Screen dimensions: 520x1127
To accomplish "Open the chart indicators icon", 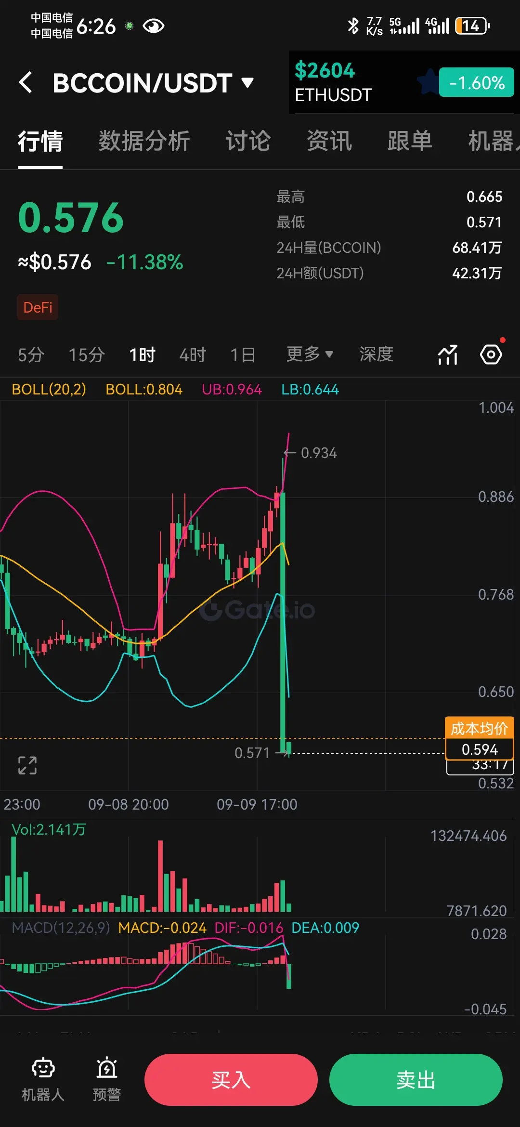I will click(x=448, y=355).
